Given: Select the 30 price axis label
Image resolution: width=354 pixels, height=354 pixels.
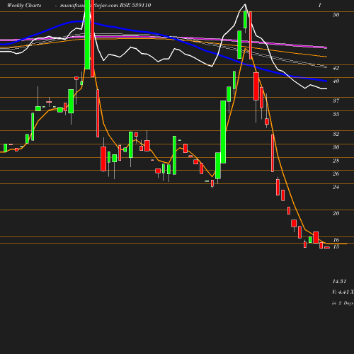Looking at the screenshot, I should click(x=336, y=147).
